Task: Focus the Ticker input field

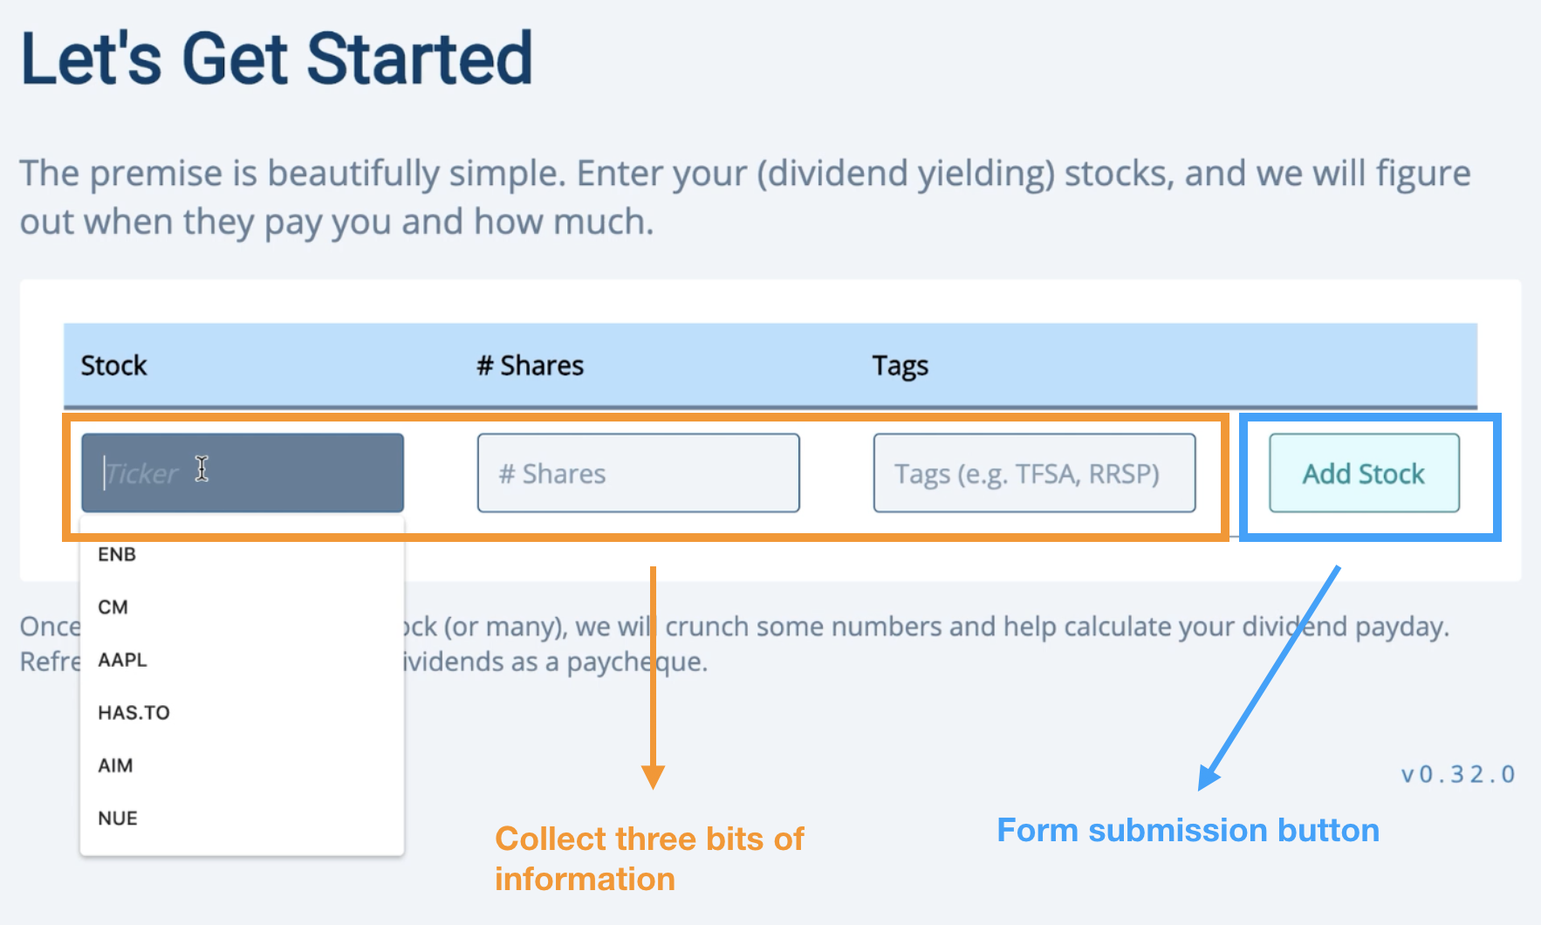Action: pyautogui.click(x=243, y=473)
